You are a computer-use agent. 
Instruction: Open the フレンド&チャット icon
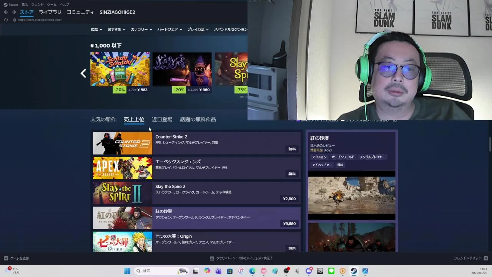[486, 258]
